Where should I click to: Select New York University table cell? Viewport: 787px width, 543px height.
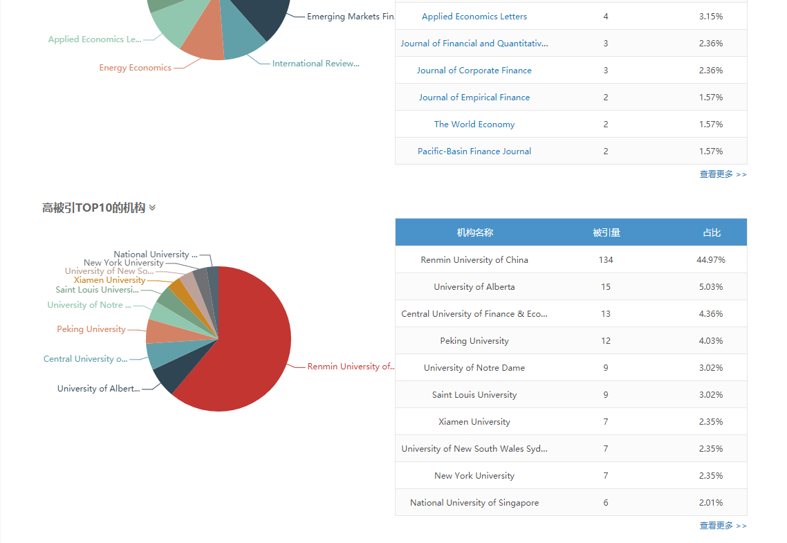coord(474,476)
